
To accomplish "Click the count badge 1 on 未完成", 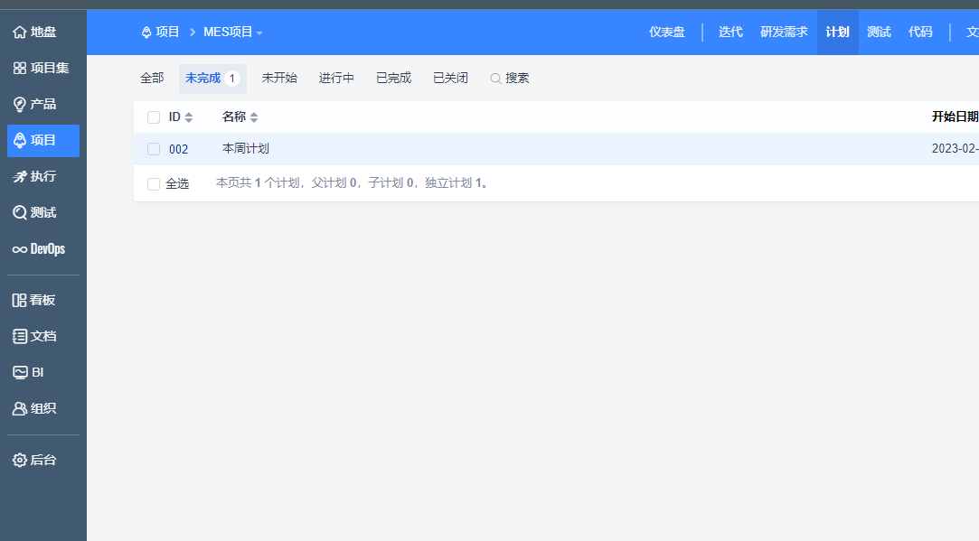I will tap(232, 79).
